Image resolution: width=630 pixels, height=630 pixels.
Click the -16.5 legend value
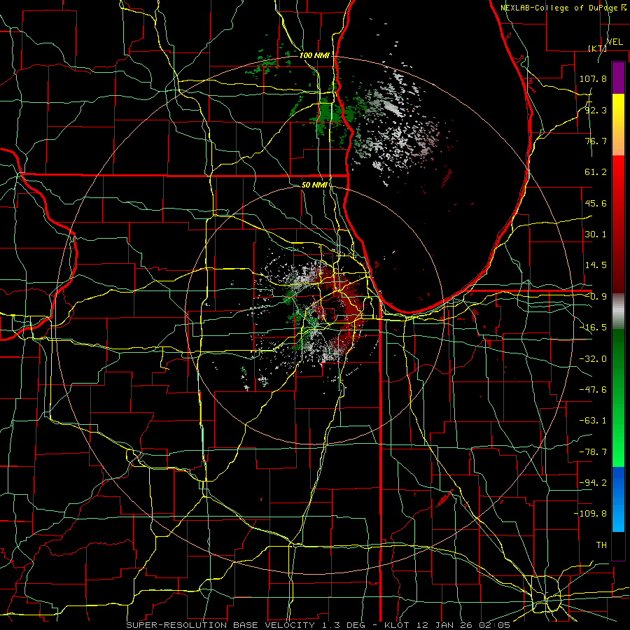click(593, 328)
